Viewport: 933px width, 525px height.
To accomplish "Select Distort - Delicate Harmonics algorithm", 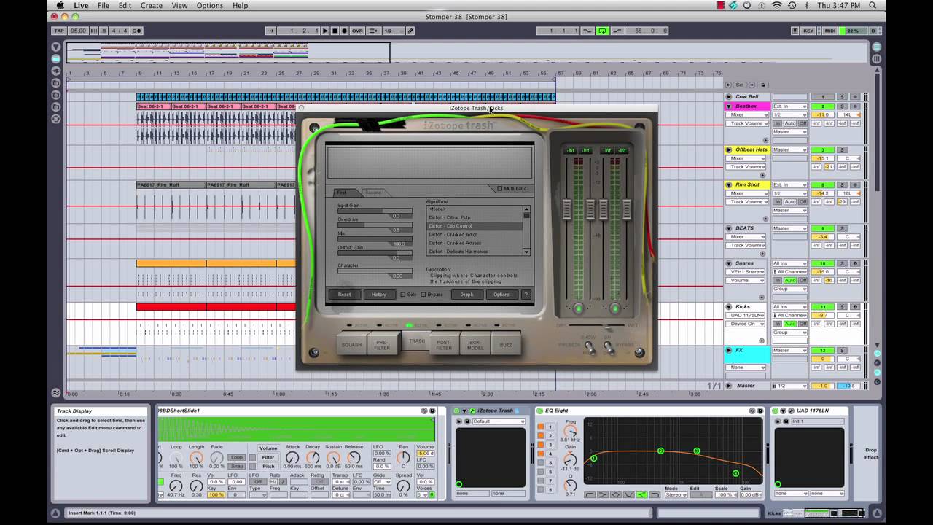I will pyautogui.click(x=474, y=252).
